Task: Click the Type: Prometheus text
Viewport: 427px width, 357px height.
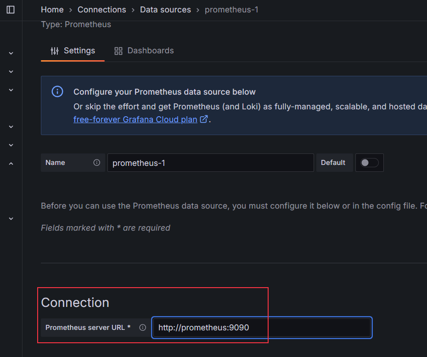Action: point(76,24)
